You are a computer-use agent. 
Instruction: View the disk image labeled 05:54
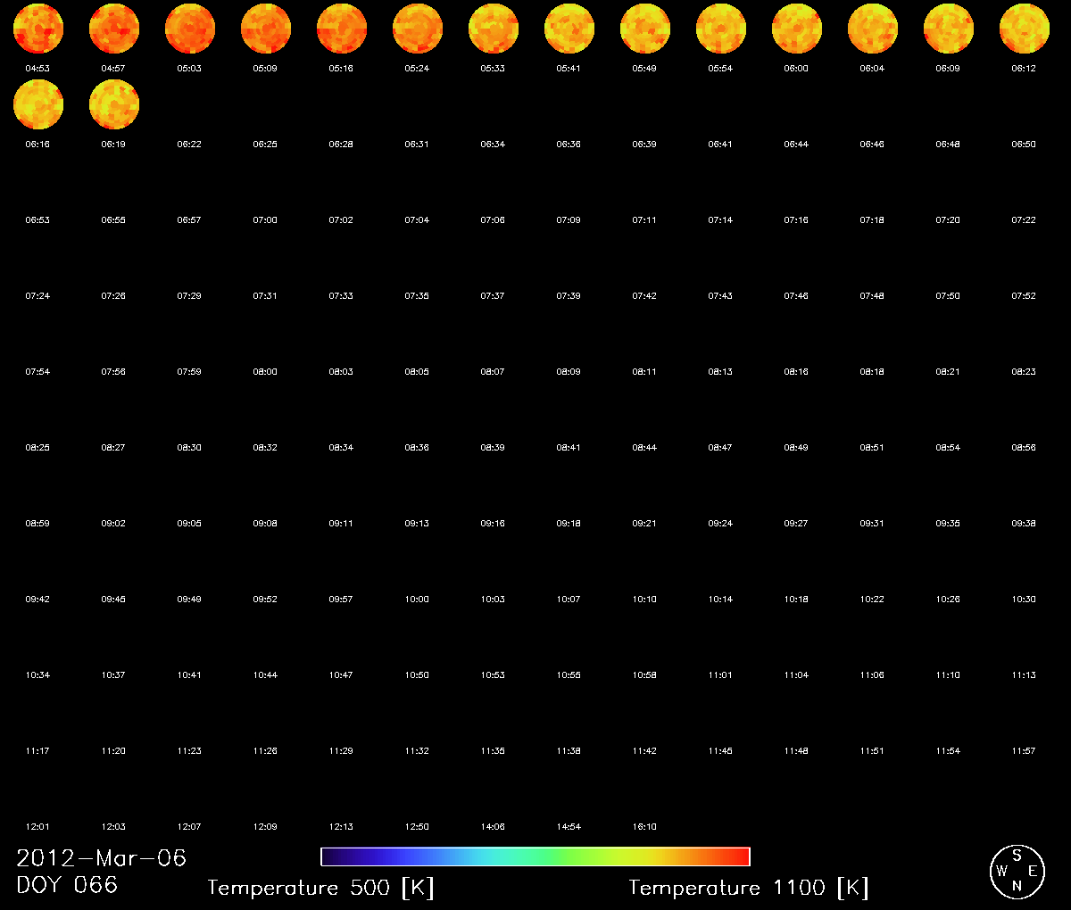pos(721,29)
